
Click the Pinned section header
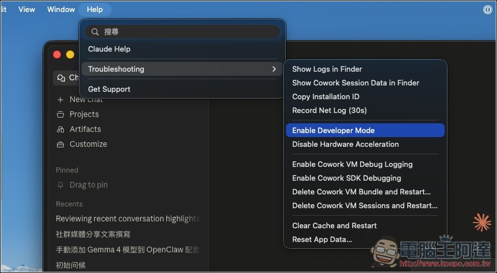pyautogui.click(x=67, y=170)
